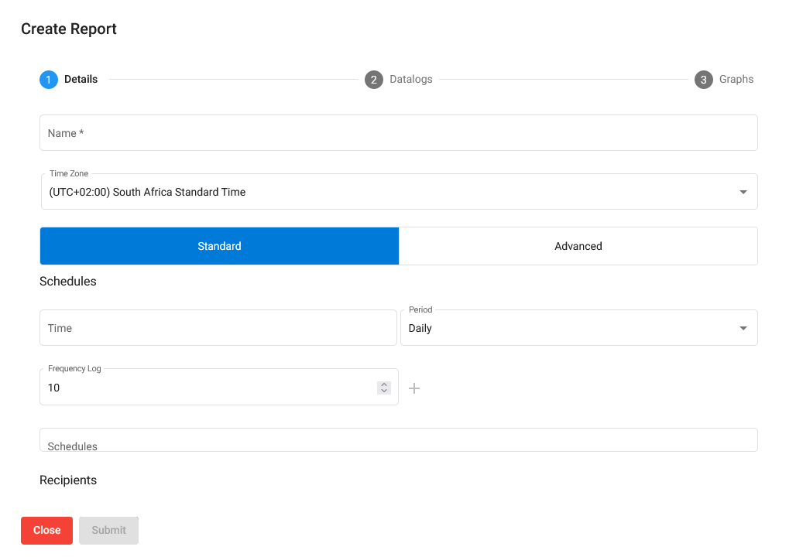The height and width of the screenshot is (557, 796).
Task: Select the Standard schedule mode
Action: pyautogui.click(x=219, y=245)
